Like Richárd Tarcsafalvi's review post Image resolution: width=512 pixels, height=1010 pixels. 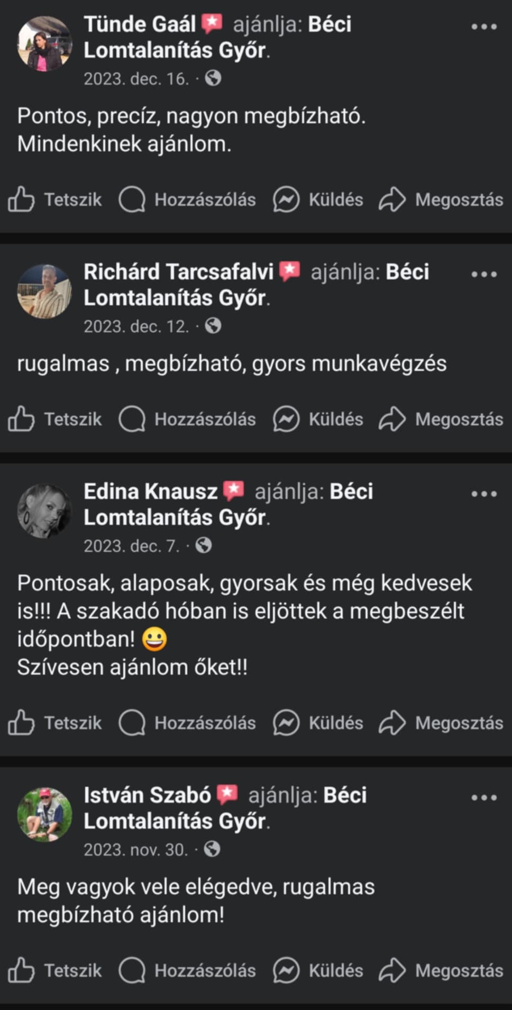[55, 420]
